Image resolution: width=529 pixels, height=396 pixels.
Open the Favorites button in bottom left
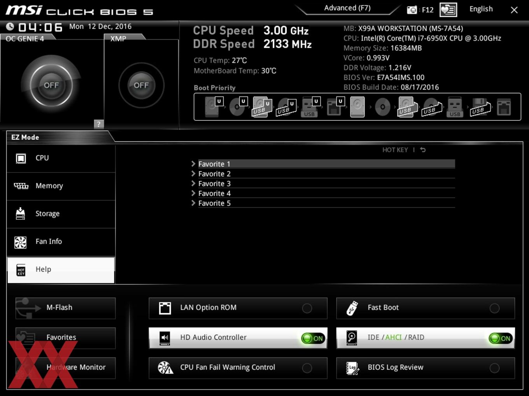[65, 338]
